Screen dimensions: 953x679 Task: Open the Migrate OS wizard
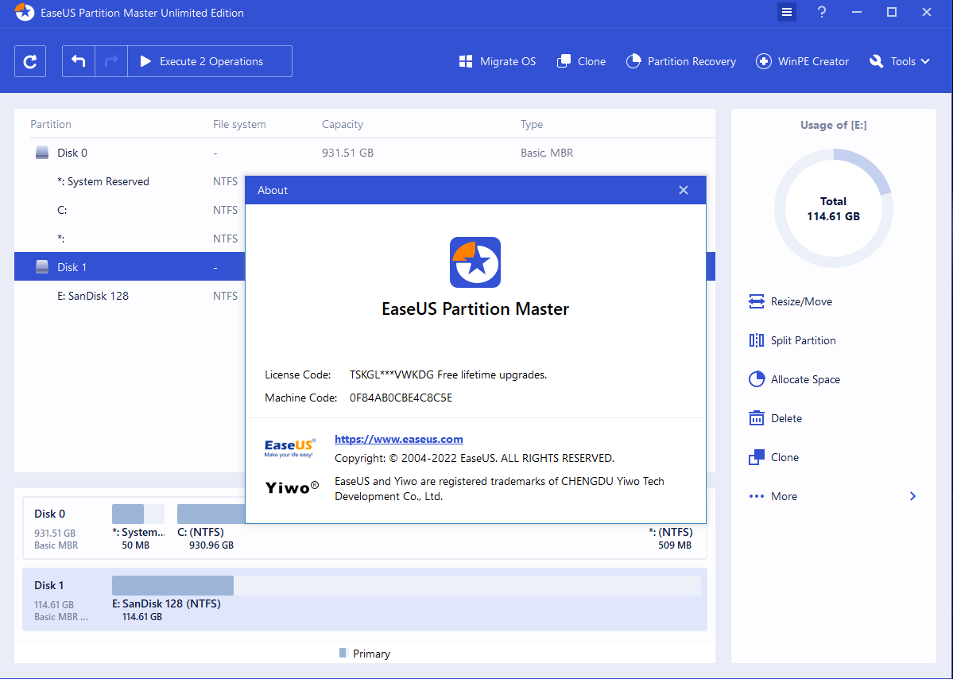pyautogui.click(x=498, y=61)
